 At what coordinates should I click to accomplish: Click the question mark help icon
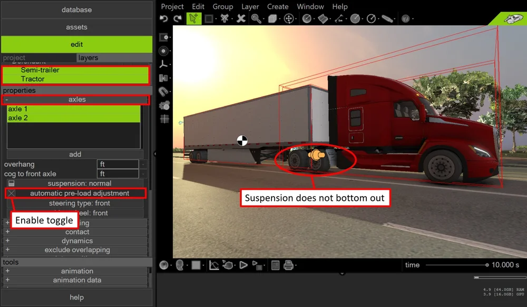pyautogui.click(x=405, y=19)
